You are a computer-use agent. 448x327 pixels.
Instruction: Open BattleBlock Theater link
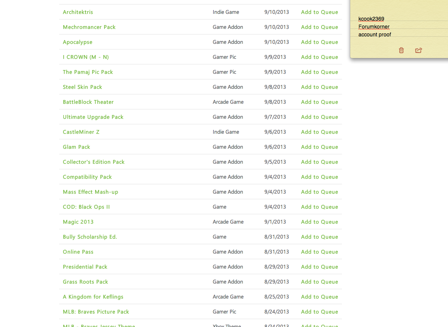pos(88,102)
